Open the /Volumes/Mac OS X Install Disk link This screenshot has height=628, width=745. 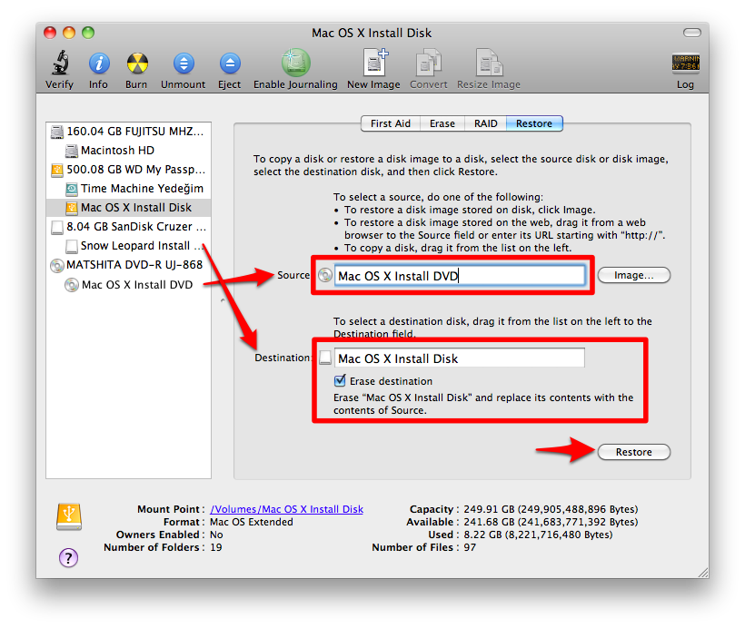click(286, 509)
